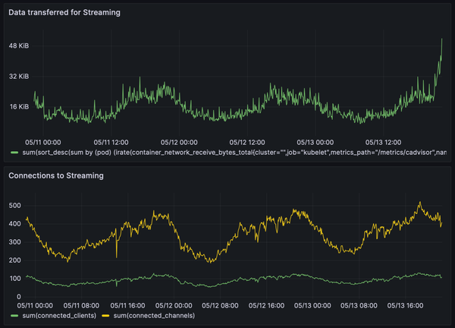The image size is (455, 328).
Task: Click 05/13 08:00 on the Connections chart axis
Action: click(359, 306)
